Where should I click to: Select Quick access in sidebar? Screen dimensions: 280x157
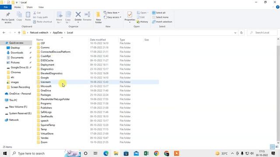tap(16, 43)
